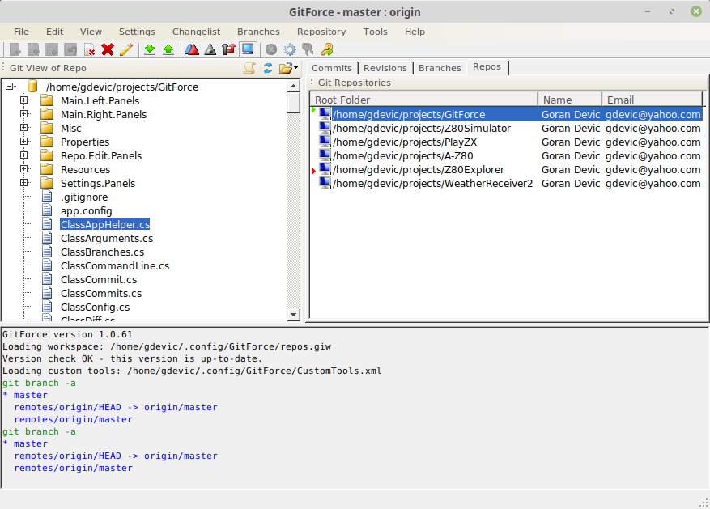The height and width of the screenshot is (509, 710).
Task: Click the document with small red x icon
Action: pyautogui.click(x=89, y=49)
